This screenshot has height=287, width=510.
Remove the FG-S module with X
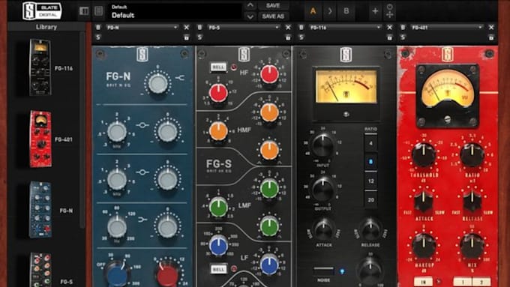tap(288, 28)
